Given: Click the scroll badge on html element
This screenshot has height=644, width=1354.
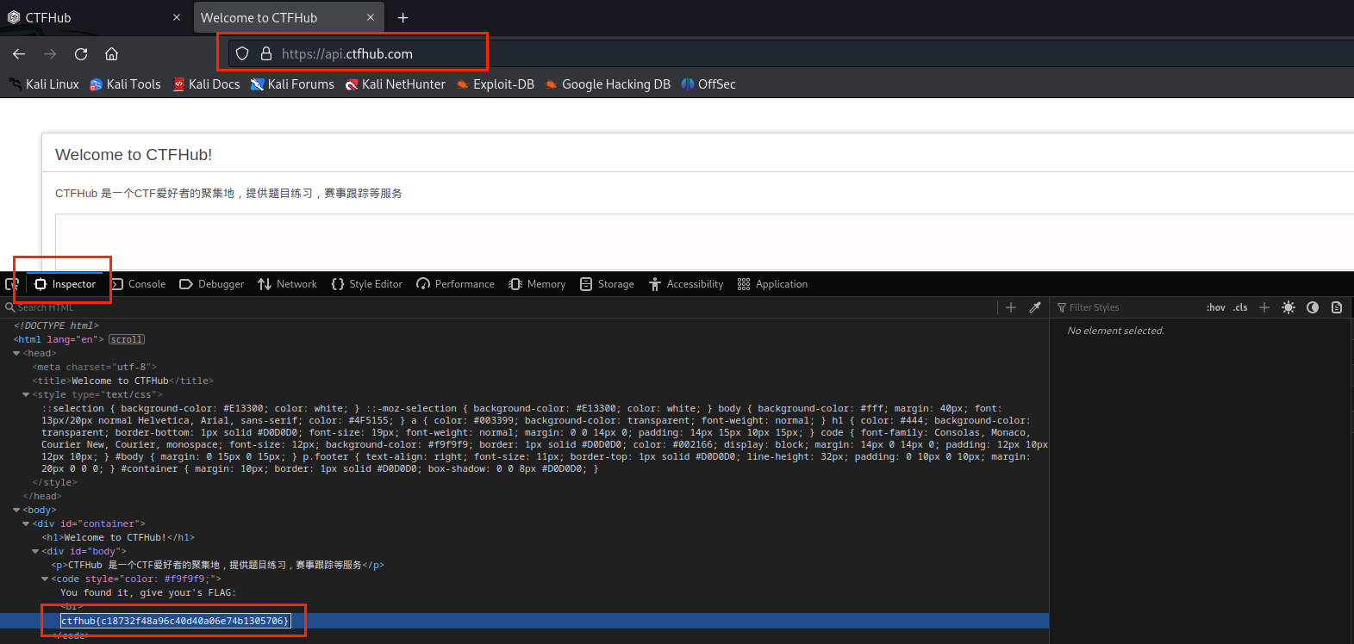Looking at the screenshot, I should point(127,339).
